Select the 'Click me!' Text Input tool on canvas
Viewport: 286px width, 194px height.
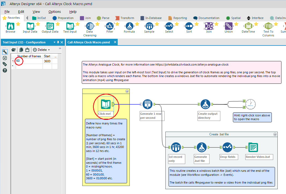[x=106, y=104]
